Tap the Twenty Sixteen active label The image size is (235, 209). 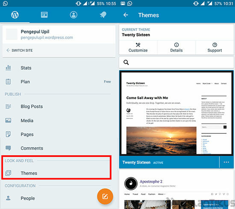point(158,163)
